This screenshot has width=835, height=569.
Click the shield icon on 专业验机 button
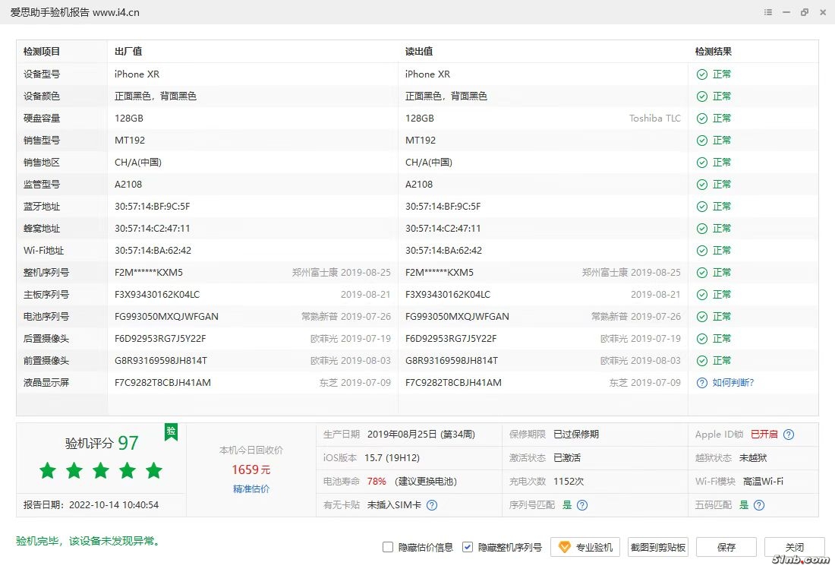(x=565, y=547)
